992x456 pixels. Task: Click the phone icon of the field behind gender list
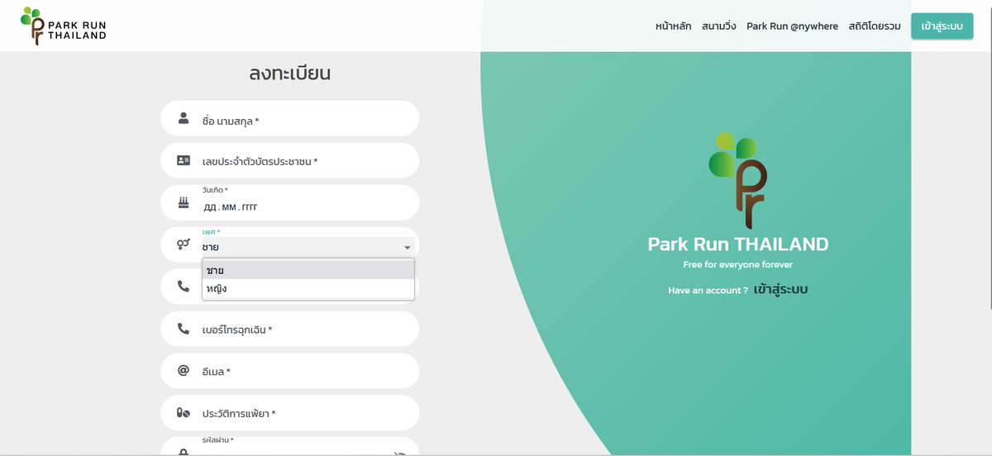[x=184, y=287]
